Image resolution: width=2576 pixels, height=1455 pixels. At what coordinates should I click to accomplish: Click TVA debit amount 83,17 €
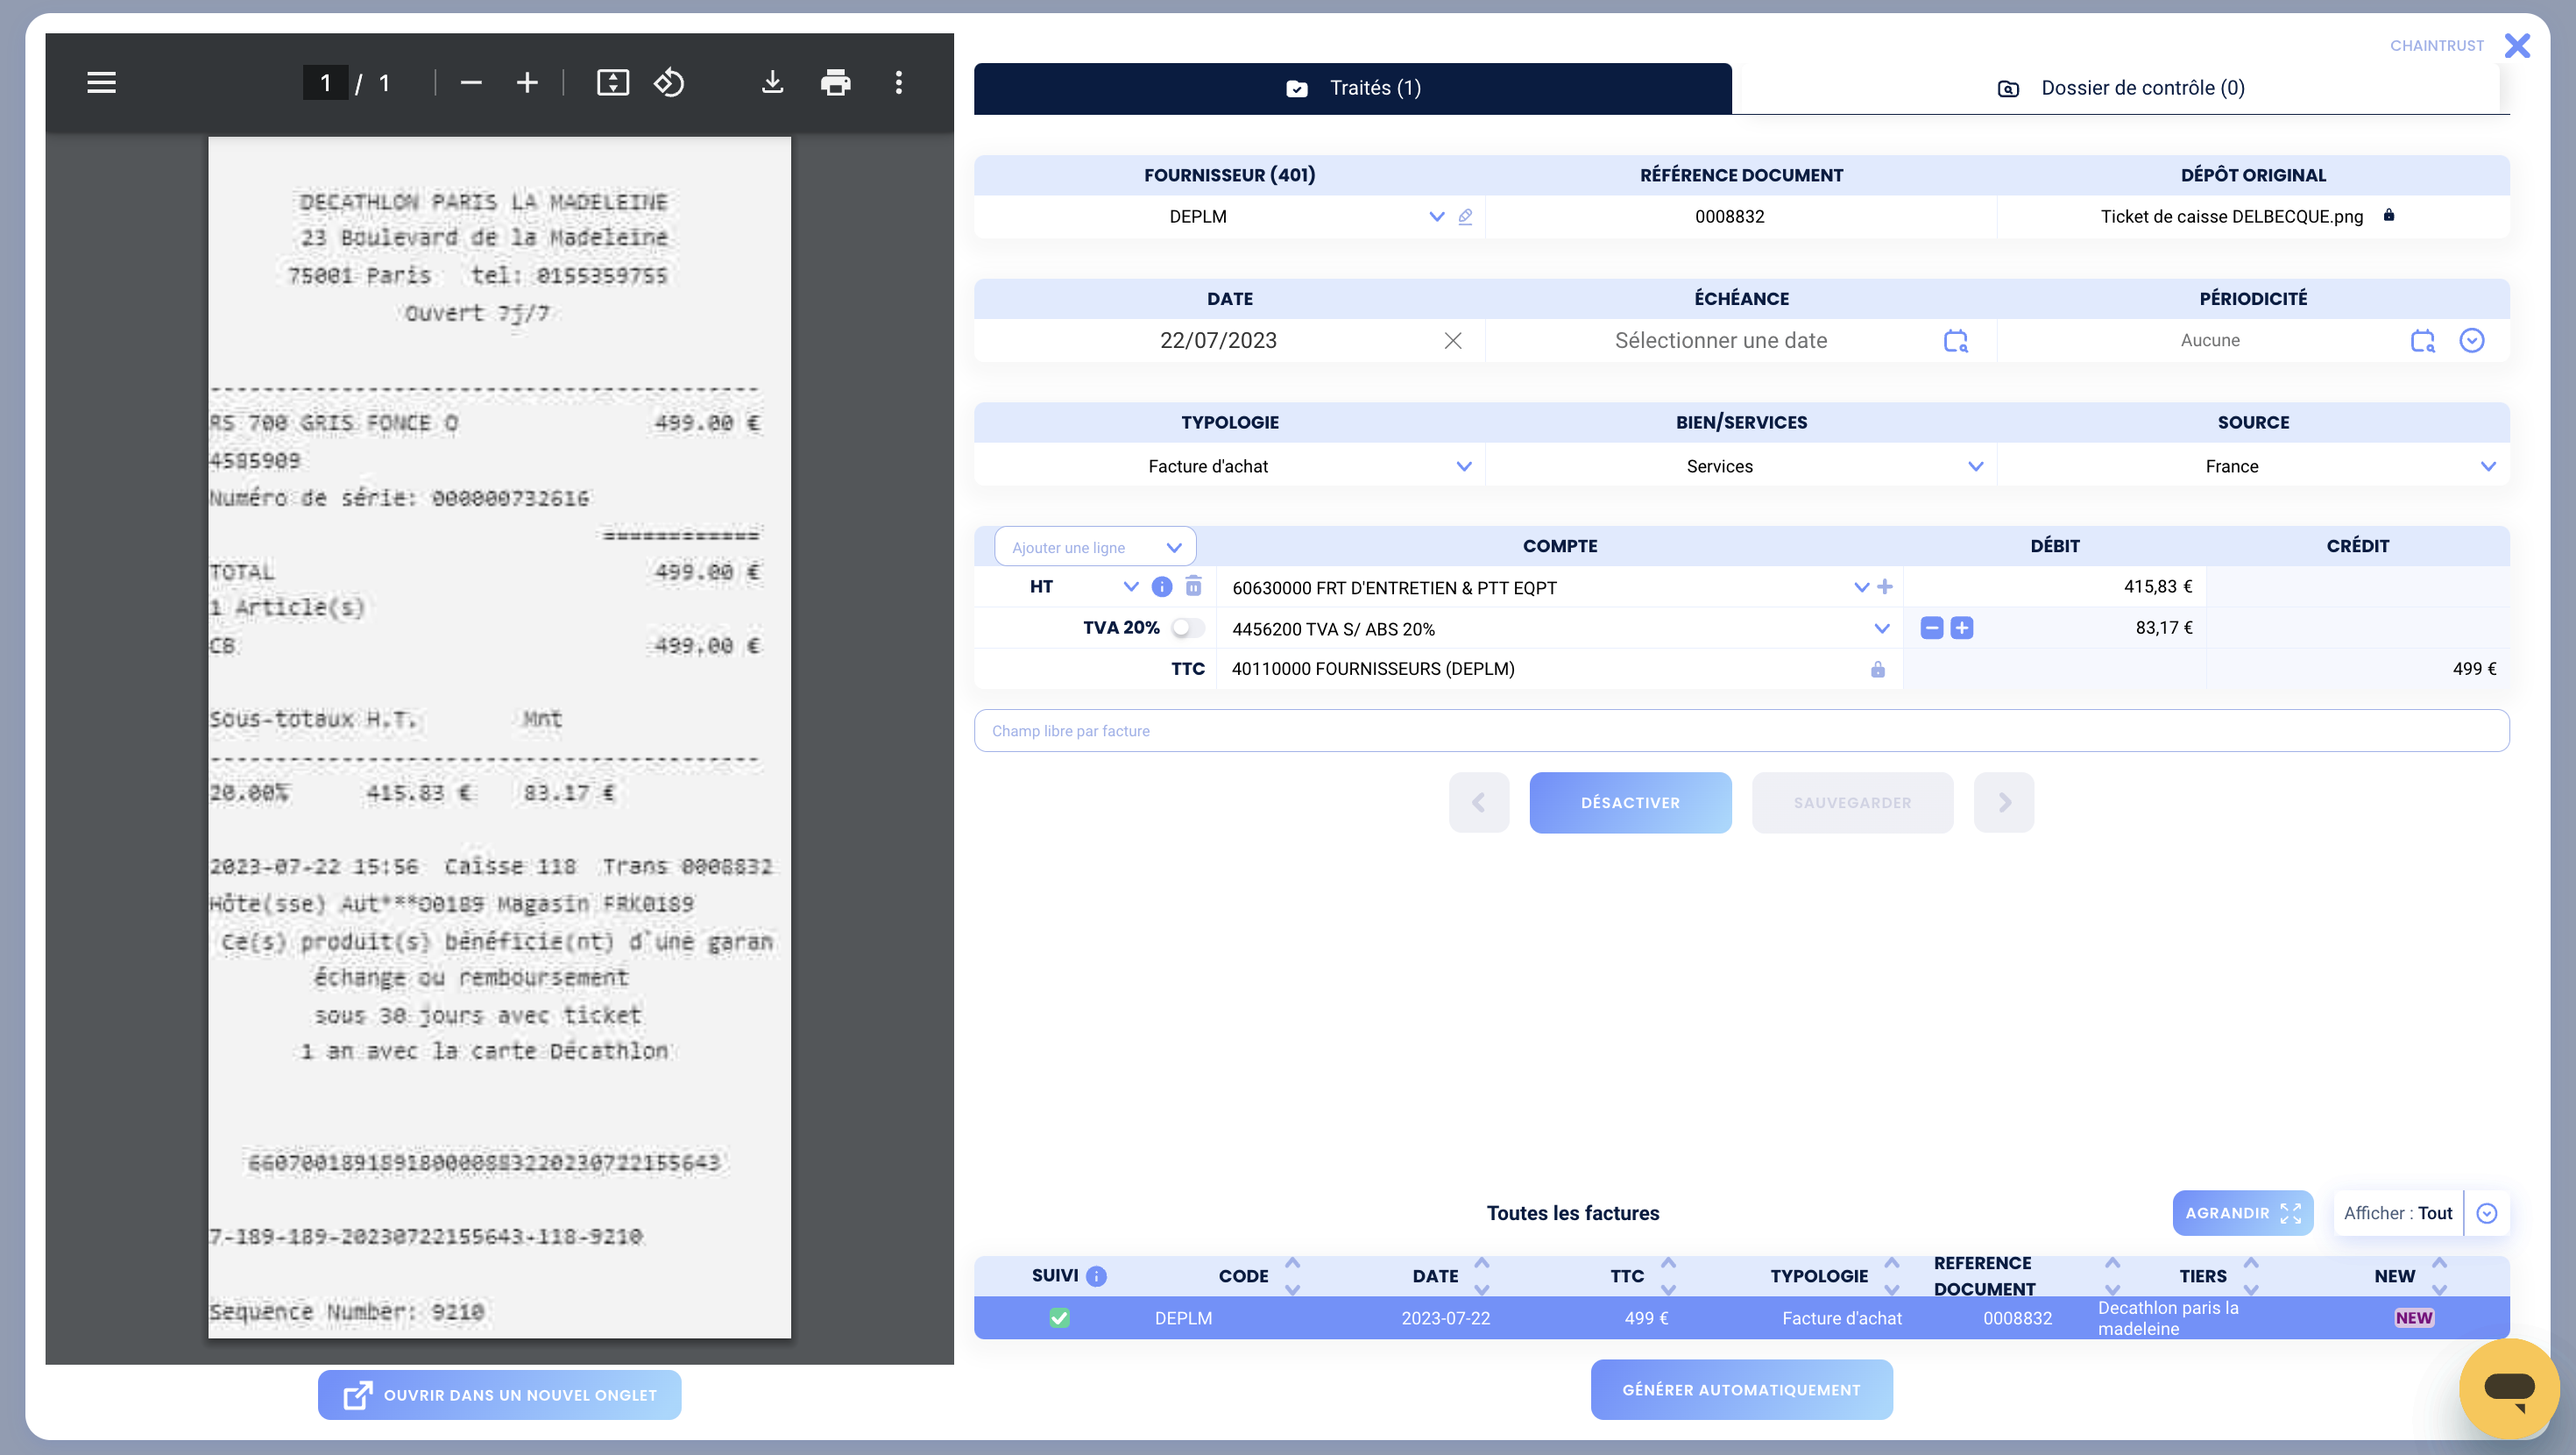click(2164, 628)
